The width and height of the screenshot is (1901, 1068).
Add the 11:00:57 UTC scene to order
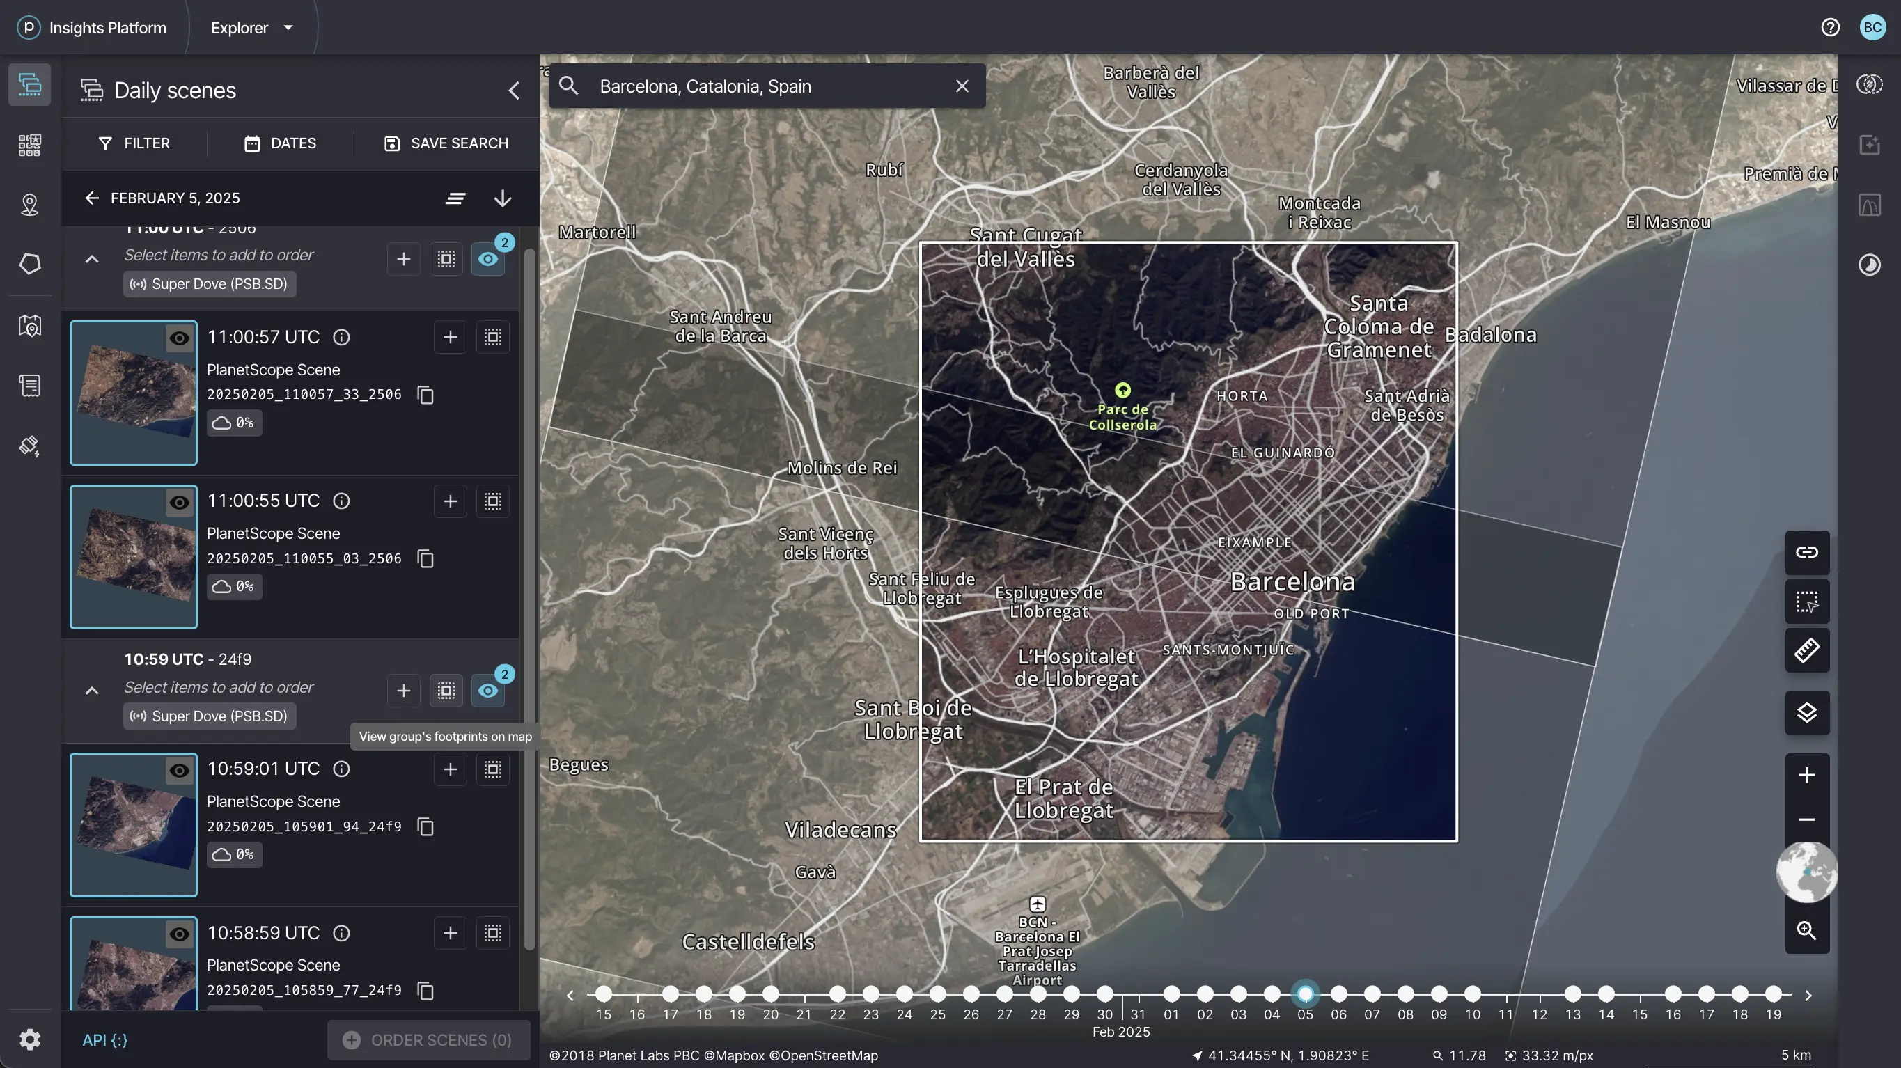tap(450, 337)
